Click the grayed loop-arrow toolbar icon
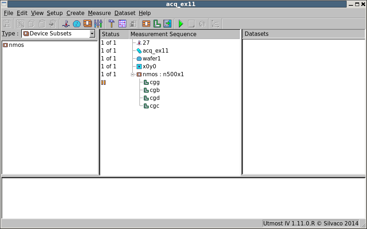 tap(202, 24)
